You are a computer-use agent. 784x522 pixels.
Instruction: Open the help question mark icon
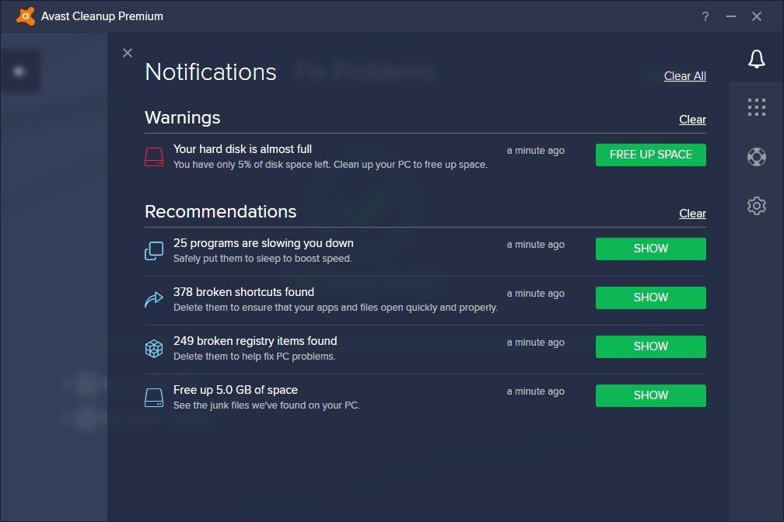click(705, 16)
